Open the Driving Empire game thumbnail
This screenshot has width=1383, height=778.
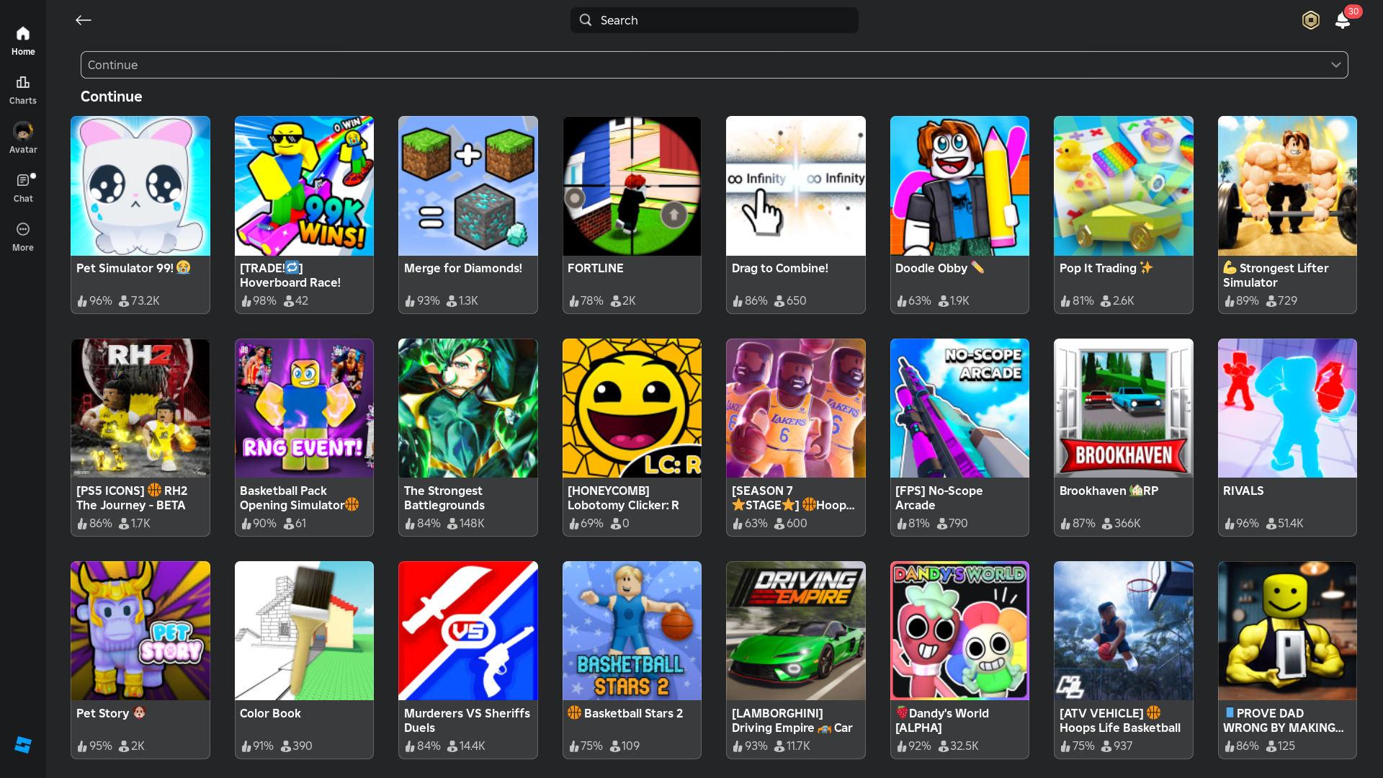pyautogui.click(x=795, y=631)
